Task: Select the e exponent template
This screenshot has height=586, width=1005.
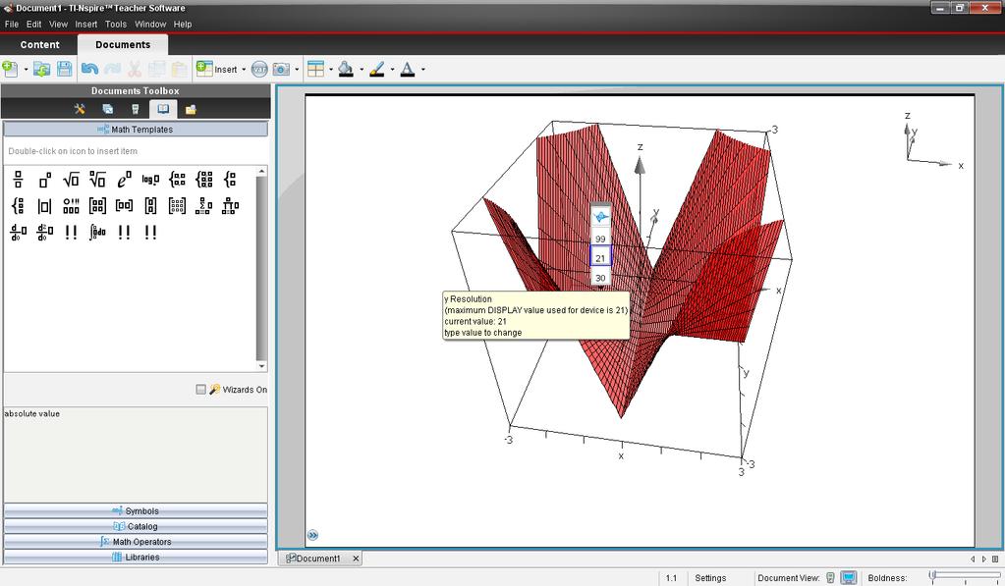Action: coord(124,180)
